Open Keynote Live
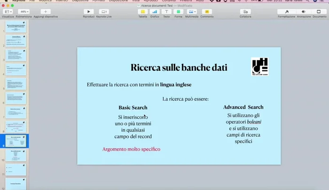This screenshot has height=190, width=329. point(104,12)
